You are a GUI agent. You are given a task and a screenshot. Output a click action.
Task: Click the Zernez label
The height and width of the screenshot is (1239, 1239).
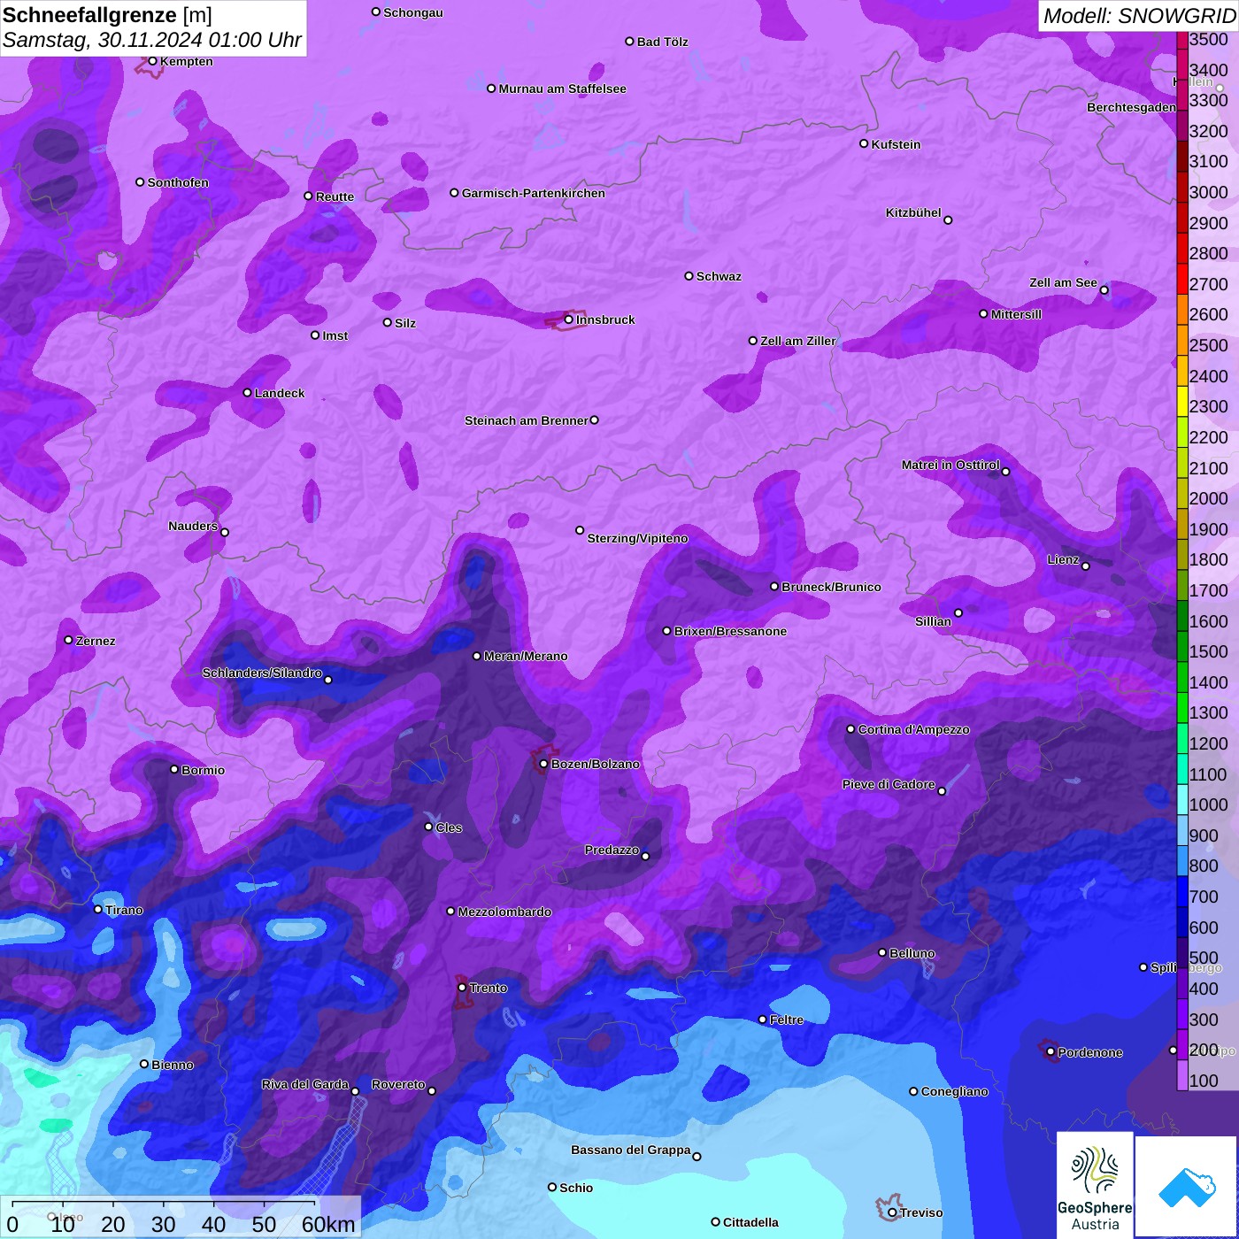tap(96, 641)
